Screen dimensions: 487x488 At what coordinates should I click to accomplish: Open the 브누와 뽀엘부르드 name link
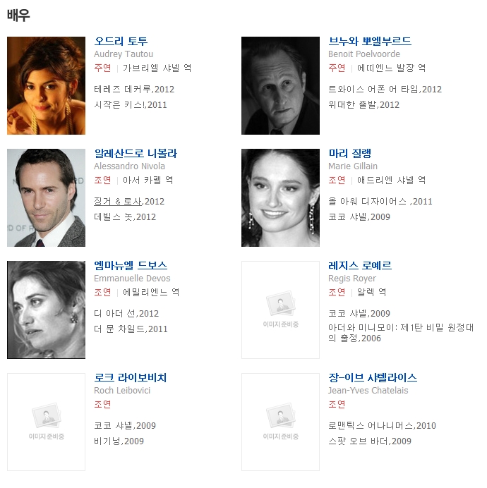pyautogui.click(x=370, y=41)
